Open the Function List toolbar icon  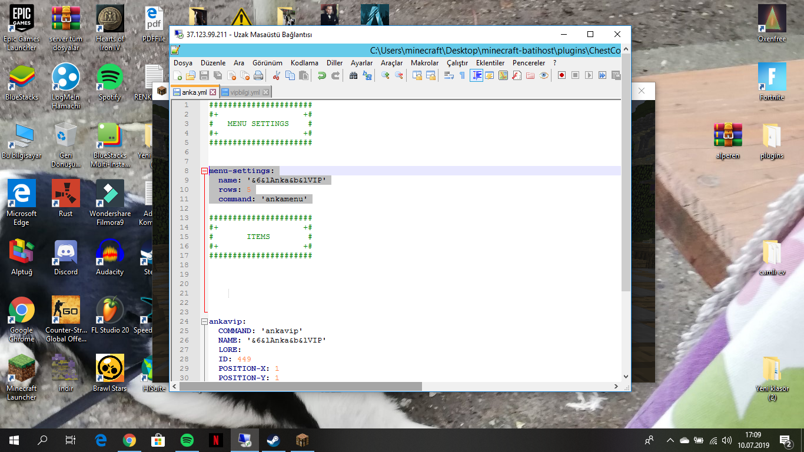tap(516, 75)
